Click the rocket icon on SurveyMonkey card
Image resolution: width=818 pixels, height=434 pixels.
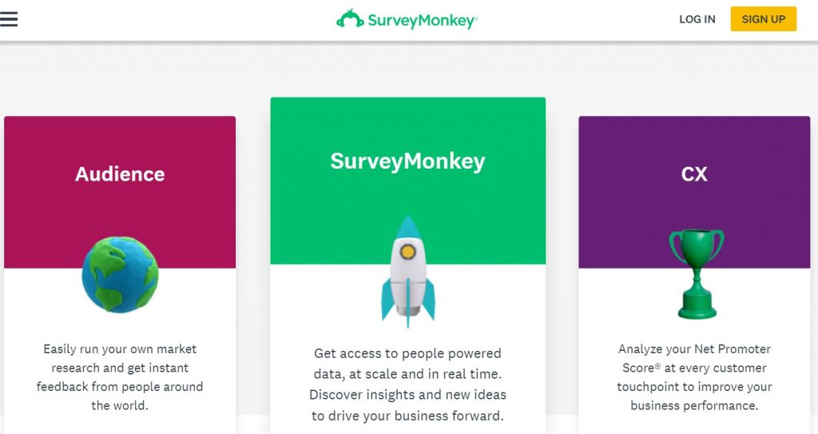[x=408, y=272]
